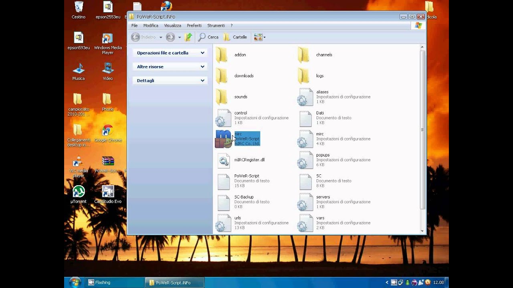Open the Strumenti menu
This screenshot has height=288, width=513.
click(x=216, y=26)
